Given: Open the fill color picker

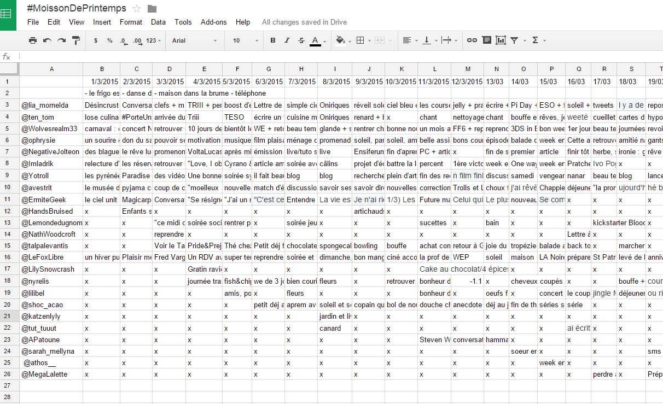Looking at the screenshot, I should 342,40.
